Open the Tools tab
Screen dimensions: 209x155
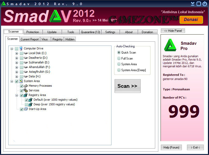(71, 32)
